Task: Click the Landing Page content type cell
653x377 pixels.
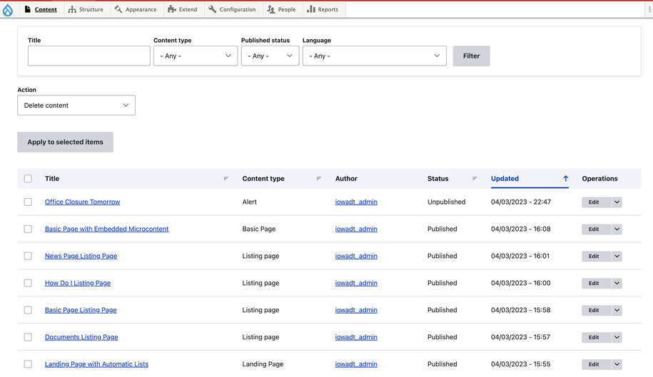Action: click(x=263, y=364)
